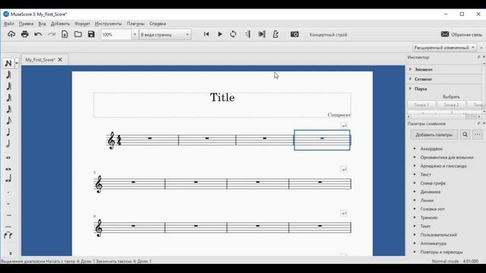Screen dimensions: 486x273
Task: Select the 32nd note duration
Action: 8,98
